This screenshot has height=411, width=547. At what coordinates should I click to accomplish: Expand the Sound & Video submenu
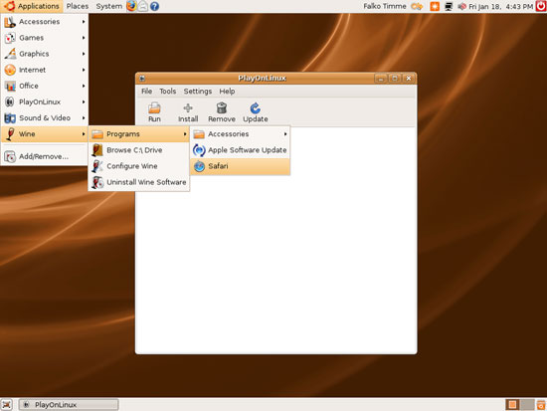tap(45, 118)
